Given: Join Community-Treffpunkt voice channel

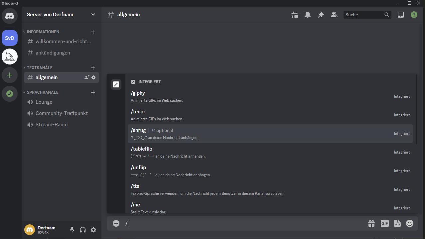Looking at the screenshot, I should [62, 113].
